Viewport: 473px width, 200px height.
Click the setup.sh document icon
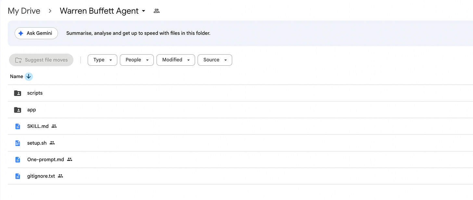(x=18, y=143)
